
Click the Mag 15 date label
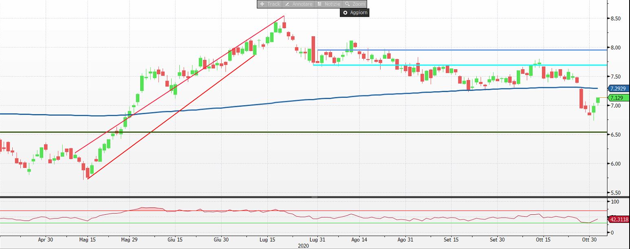pos(88,240)
